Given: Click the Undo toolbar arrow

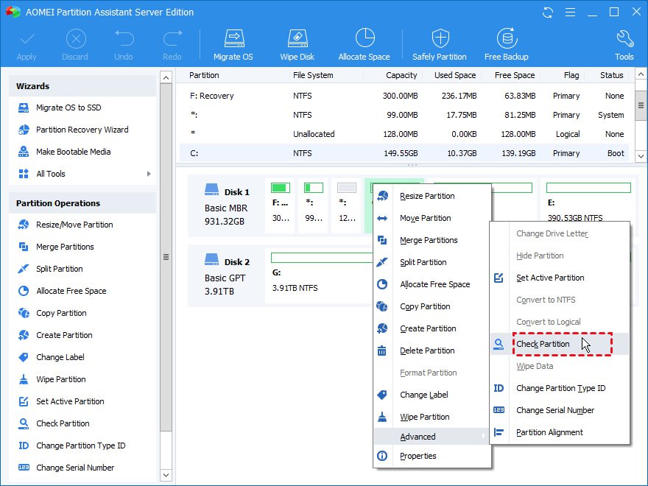Looking at the screenshot, I should pyautogui.click(x=124, y=45).
